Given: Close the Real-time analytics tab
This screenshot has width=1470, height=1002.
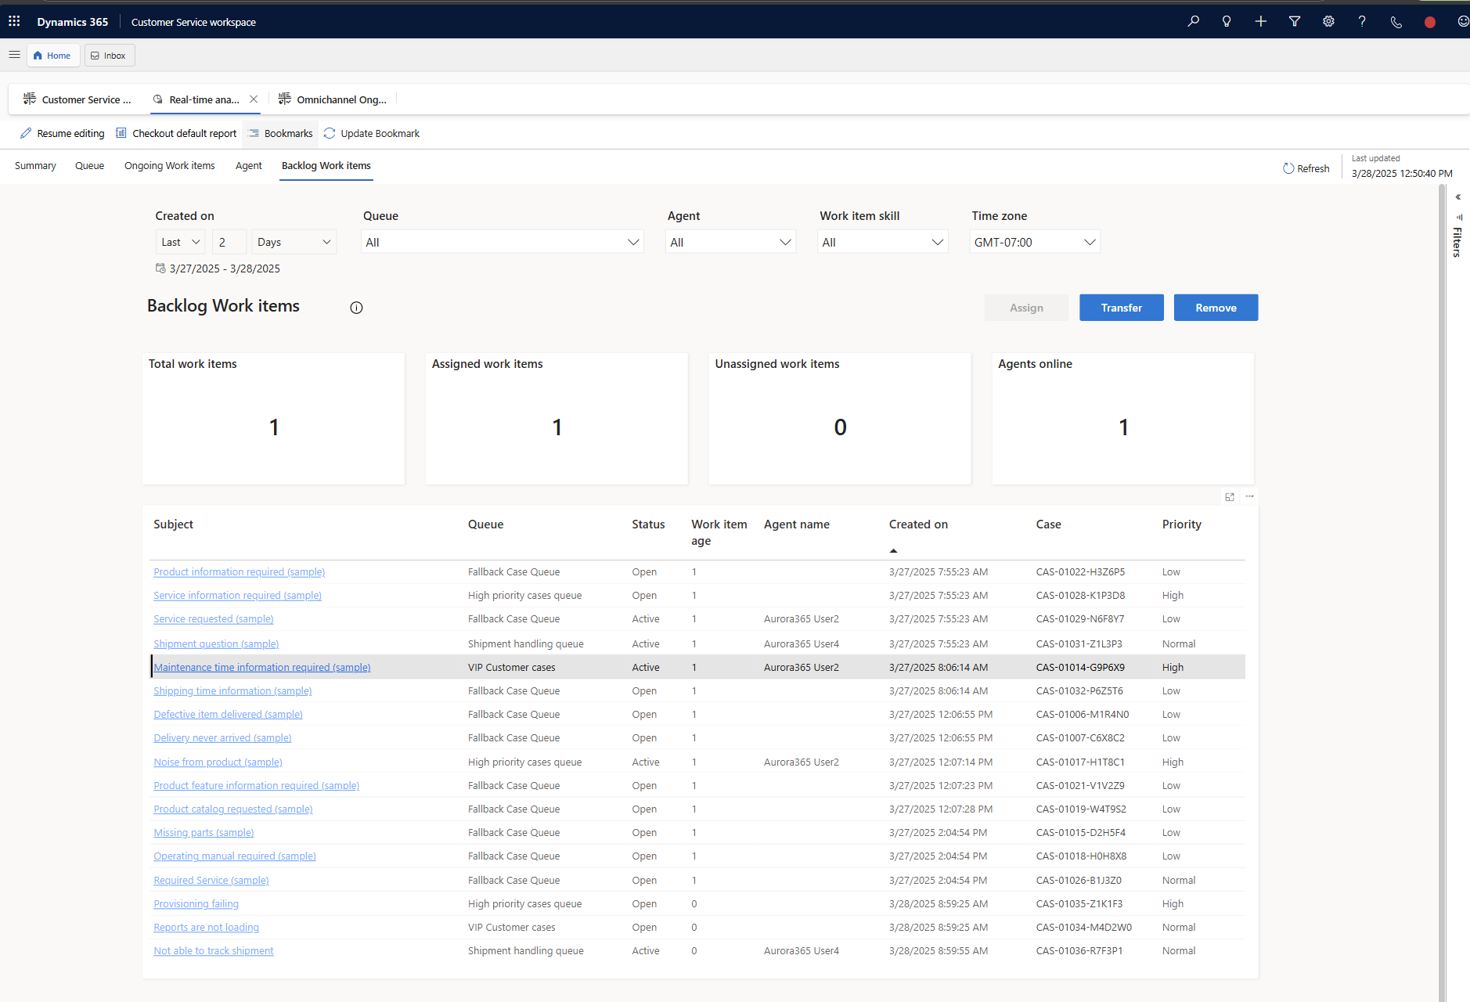Looking at the screenshot, I should [x=254, y=99].
